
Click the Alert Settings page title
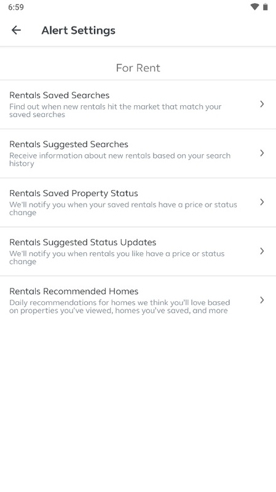click(x=79, y=30)
